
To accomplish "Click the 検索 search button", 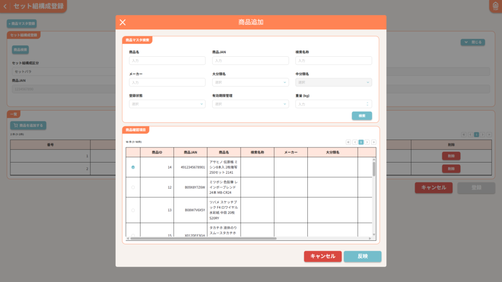I will pyautogui.click(x=362, y=116).
